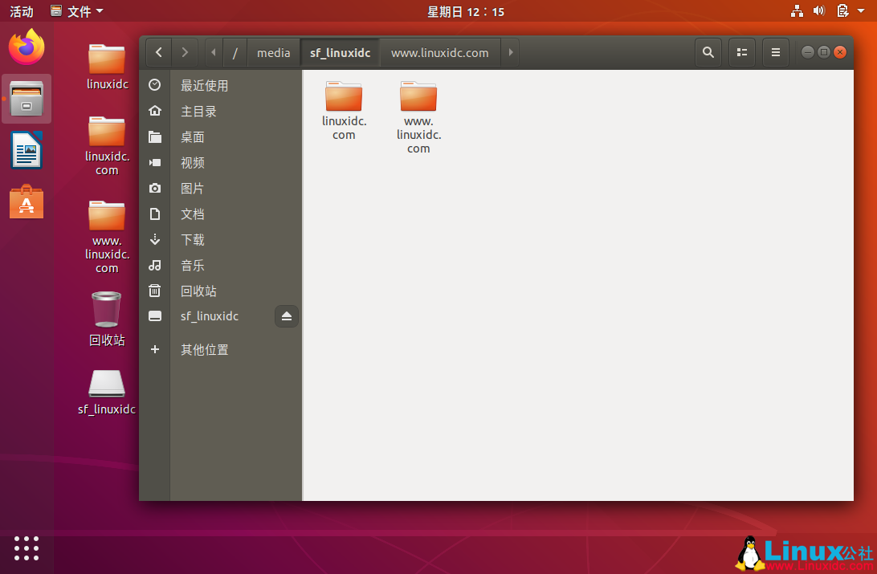Image resolution: width=877 pixels, height=574 pixels.
Task: Adjust system volume via the speaker icon
Action: [x=819, y=11]
